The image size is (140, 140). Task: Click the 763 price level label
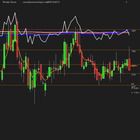134,51
